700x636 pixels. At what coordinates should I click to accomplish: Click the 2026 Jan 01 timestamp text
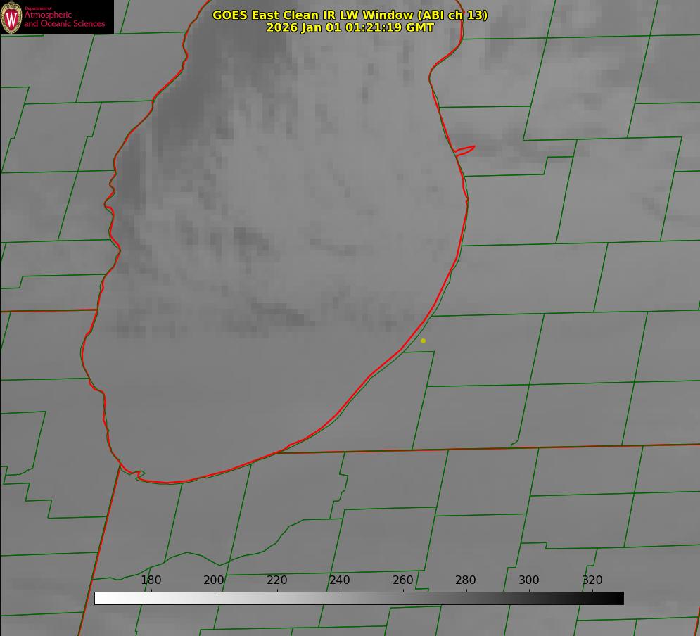(x=350, y=27)
